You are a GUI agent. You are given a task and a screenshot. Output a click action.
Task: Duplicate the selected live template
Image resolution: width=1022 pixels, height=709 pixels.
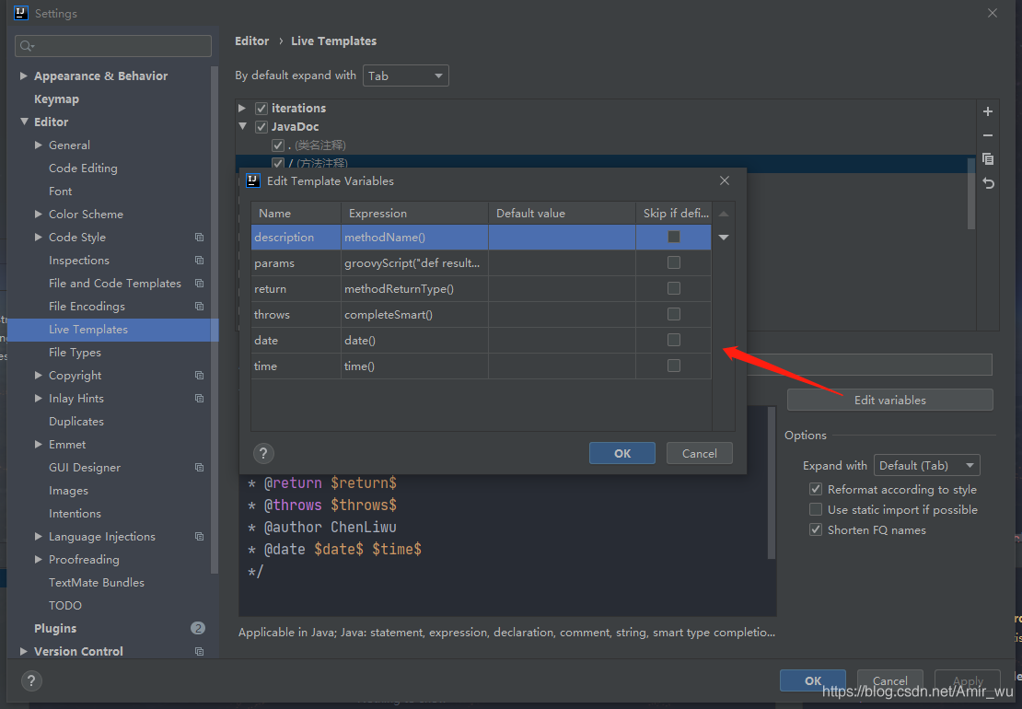(x=988, y=158)
